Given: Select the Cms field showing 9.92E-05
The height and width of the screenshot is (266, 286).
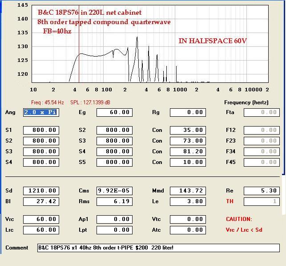Looking at the screenshot, I should (114, 191).
